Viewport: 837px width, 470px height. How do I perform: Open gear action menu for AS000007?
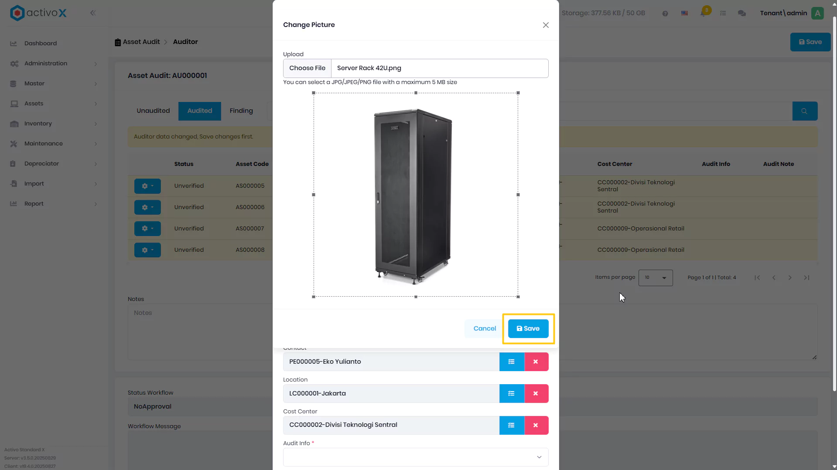(x=147, y=229)
